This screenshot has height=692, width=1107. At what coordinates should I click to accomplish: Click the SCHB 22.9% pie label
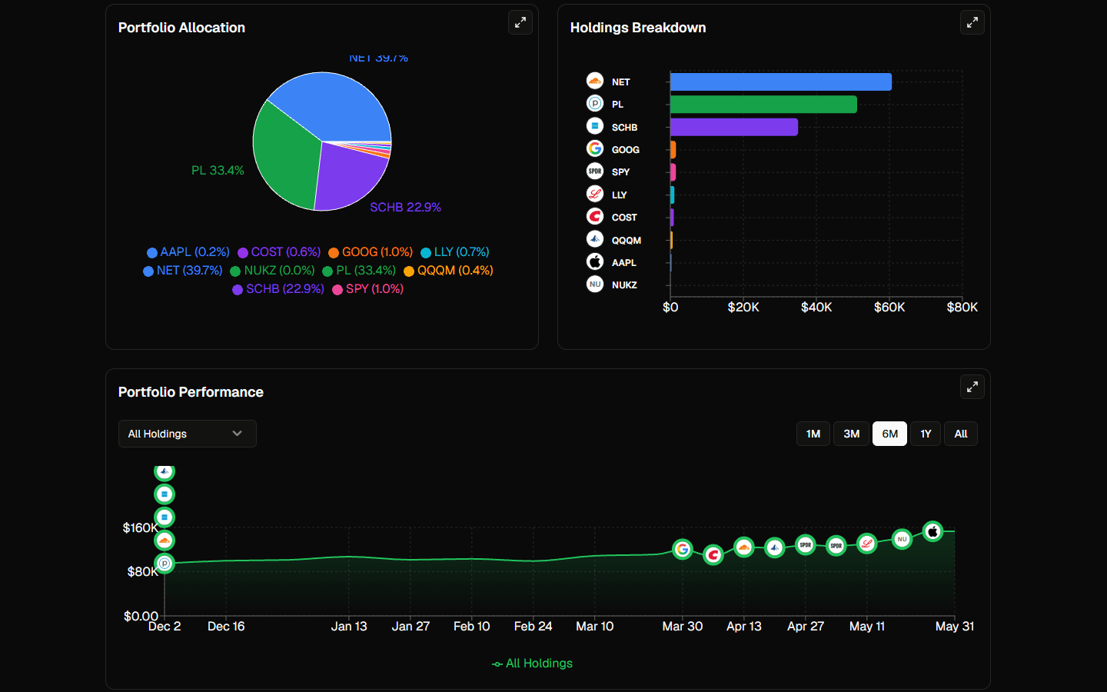tap(406, 208)
